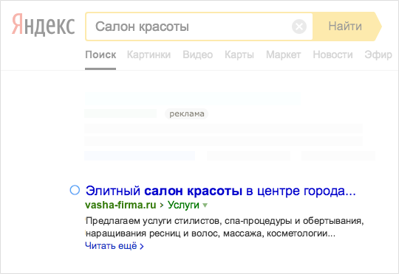Expand the chevron next to Читать ещё
Screen dimensions: 399x274
[142, 246]
